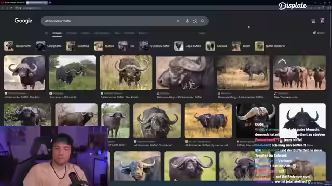Image resolution: width=332 pixels, height=186 pixels.
Task: Submit search with the magnifier icon
Action: pos(203,21)
